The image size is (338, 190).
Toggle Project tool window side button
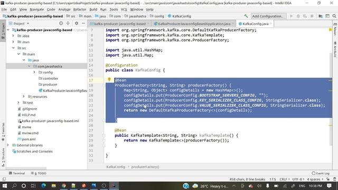pyautogui.click(x=3, y=31)
